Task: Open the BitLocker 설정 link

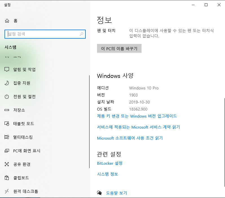Action: [110, 163]
